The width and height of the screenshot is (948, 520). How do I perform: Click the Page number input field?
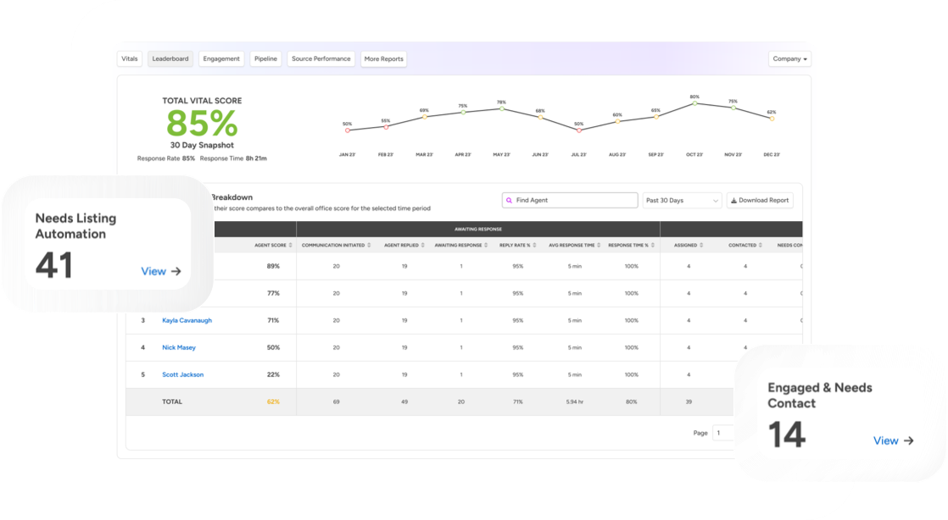click(x=722, y=433)
